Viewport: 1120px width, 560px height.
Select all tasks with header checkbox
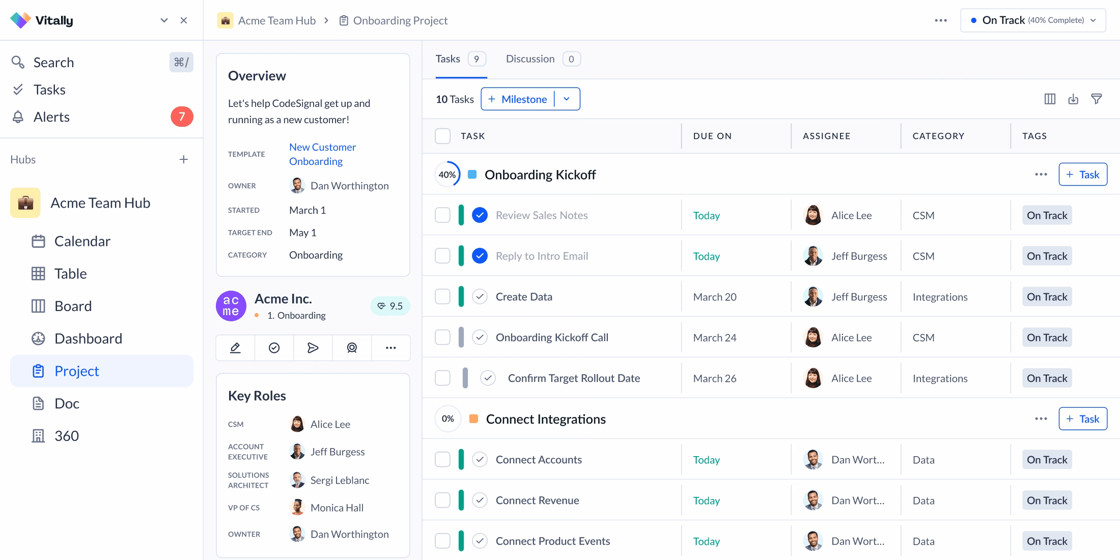click(442, 136)
